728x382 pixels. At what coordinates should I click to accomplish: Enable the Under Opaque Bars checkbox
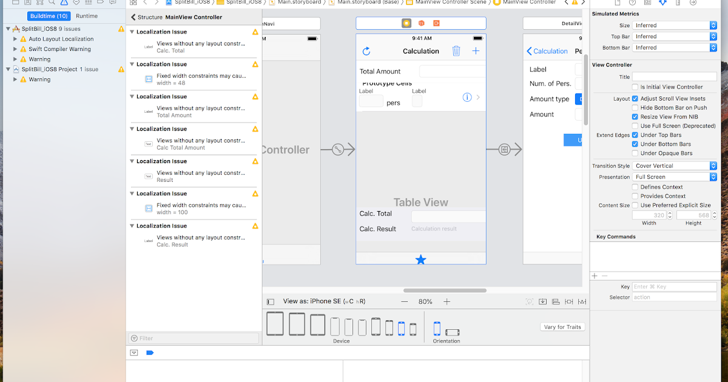[635, 153]
